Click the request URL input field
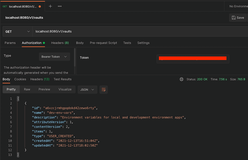Screen dimensions: 248x160 coord(140,31)
